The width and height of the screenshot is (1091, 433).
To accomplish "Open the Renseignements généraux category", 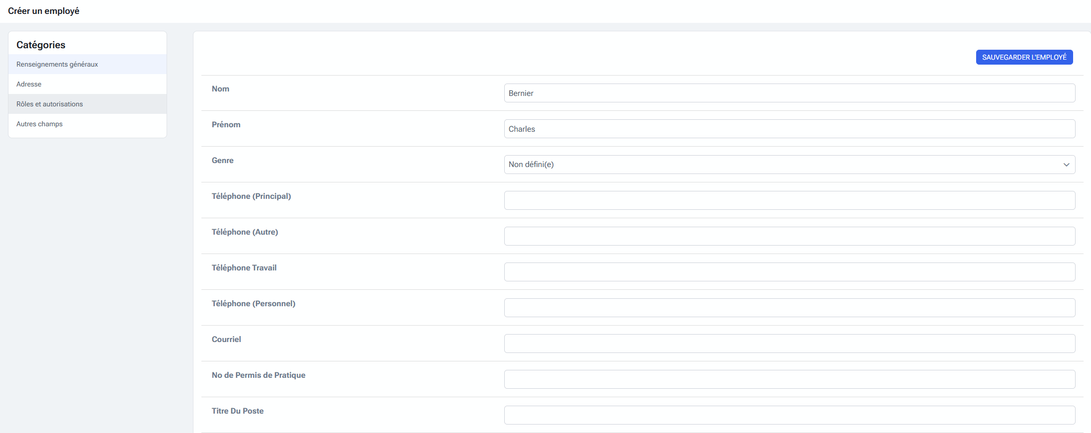I will click(57, 64).
